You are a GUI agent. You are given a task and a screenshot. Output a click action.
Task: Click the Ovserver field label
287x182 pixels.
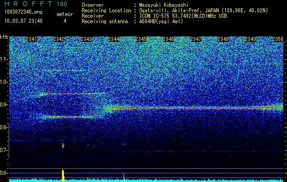click(x=93, y=5)
